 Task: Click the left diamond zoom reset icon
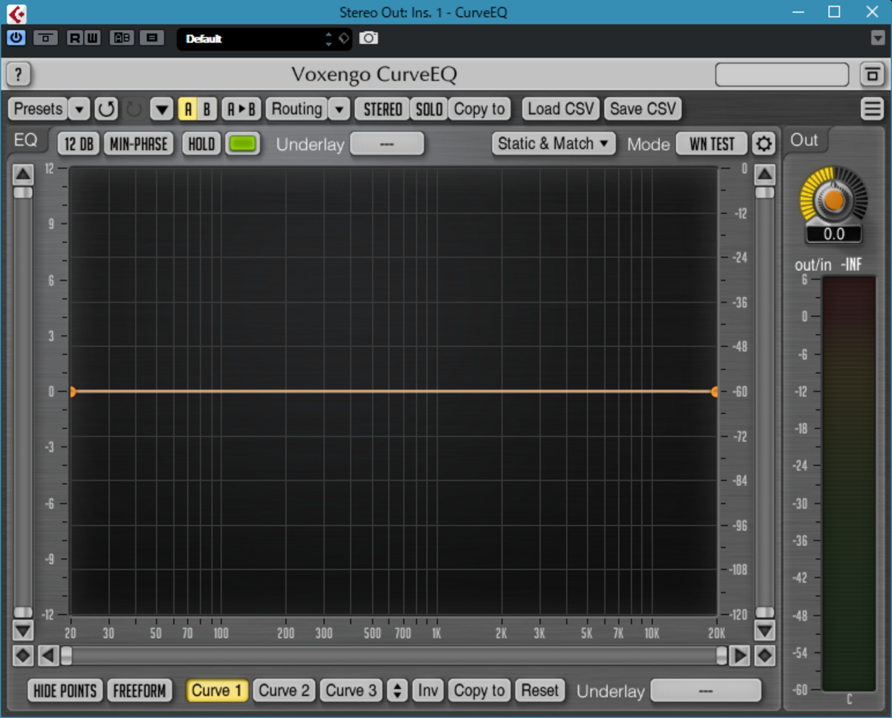(x=23, y=656)
